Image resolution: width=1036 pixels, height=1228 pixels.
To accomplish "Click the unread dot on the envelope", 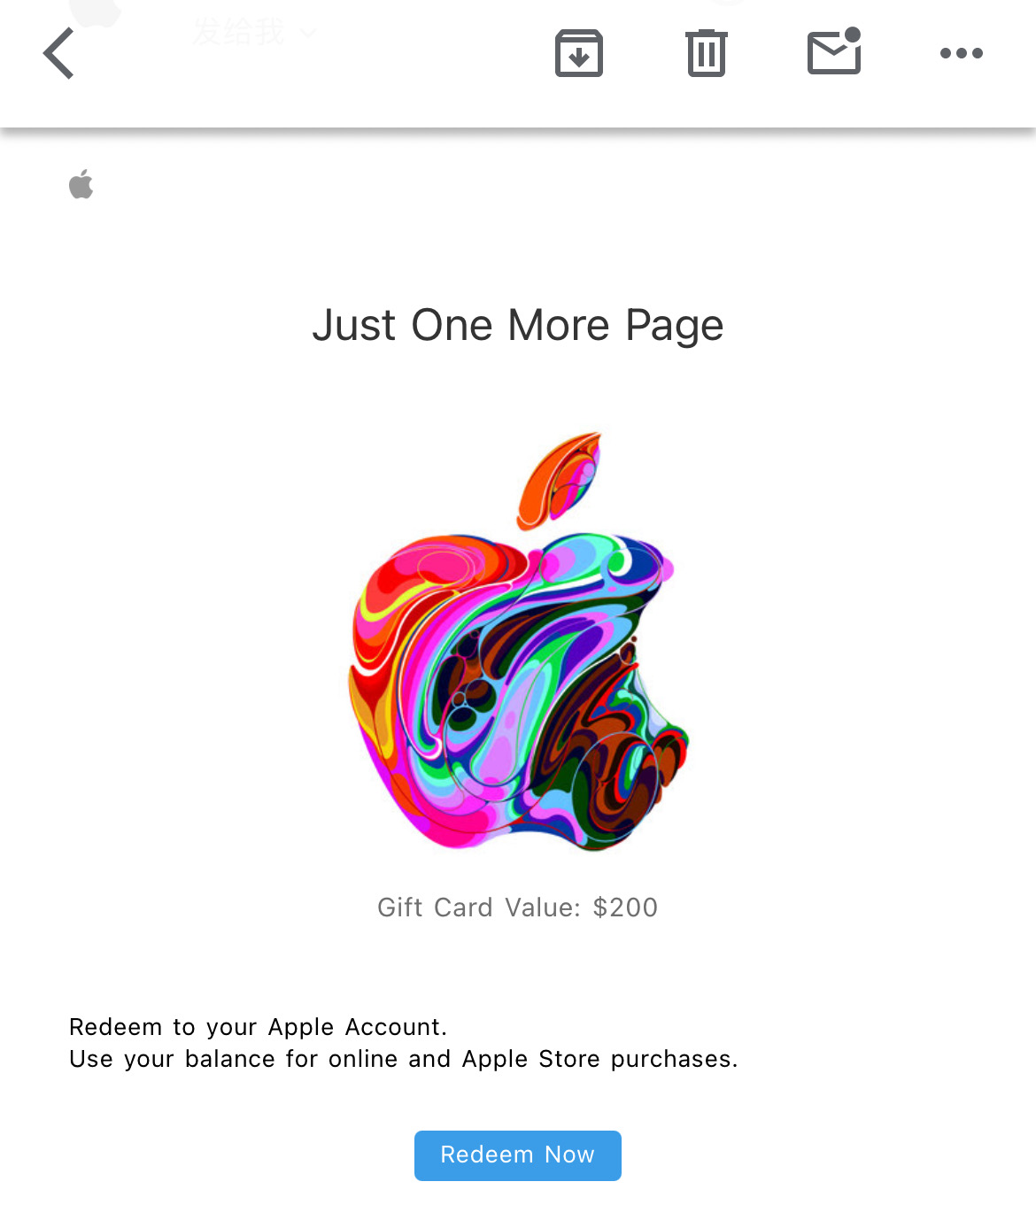I will 853,35.
